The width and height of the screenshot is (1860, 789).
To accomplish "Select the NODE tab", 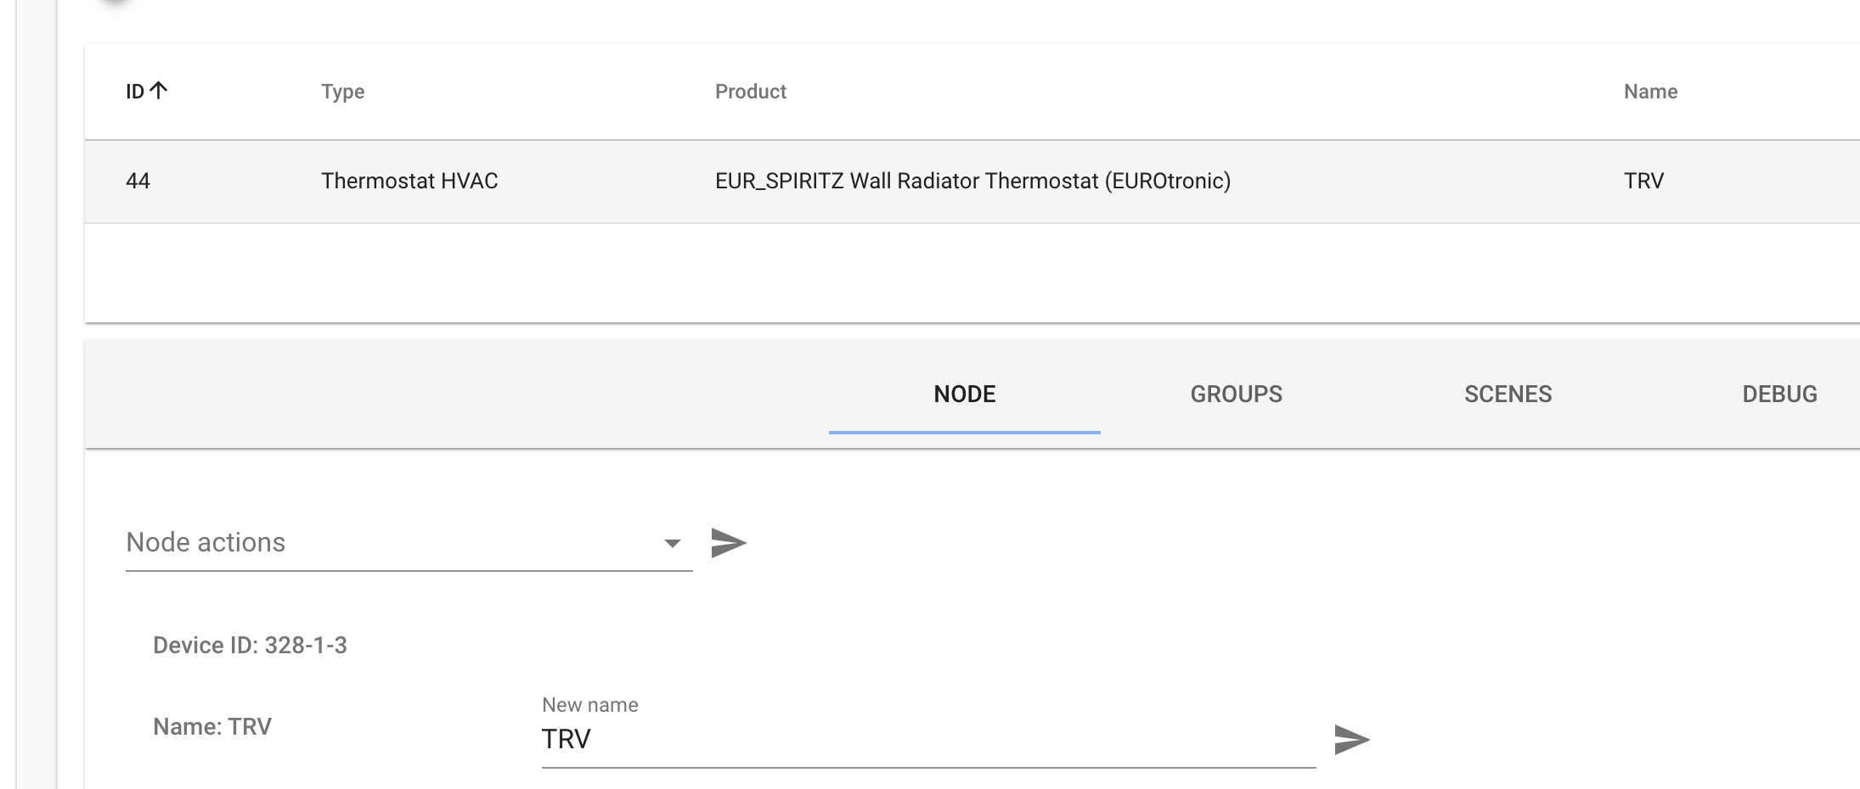I will 965,394.
